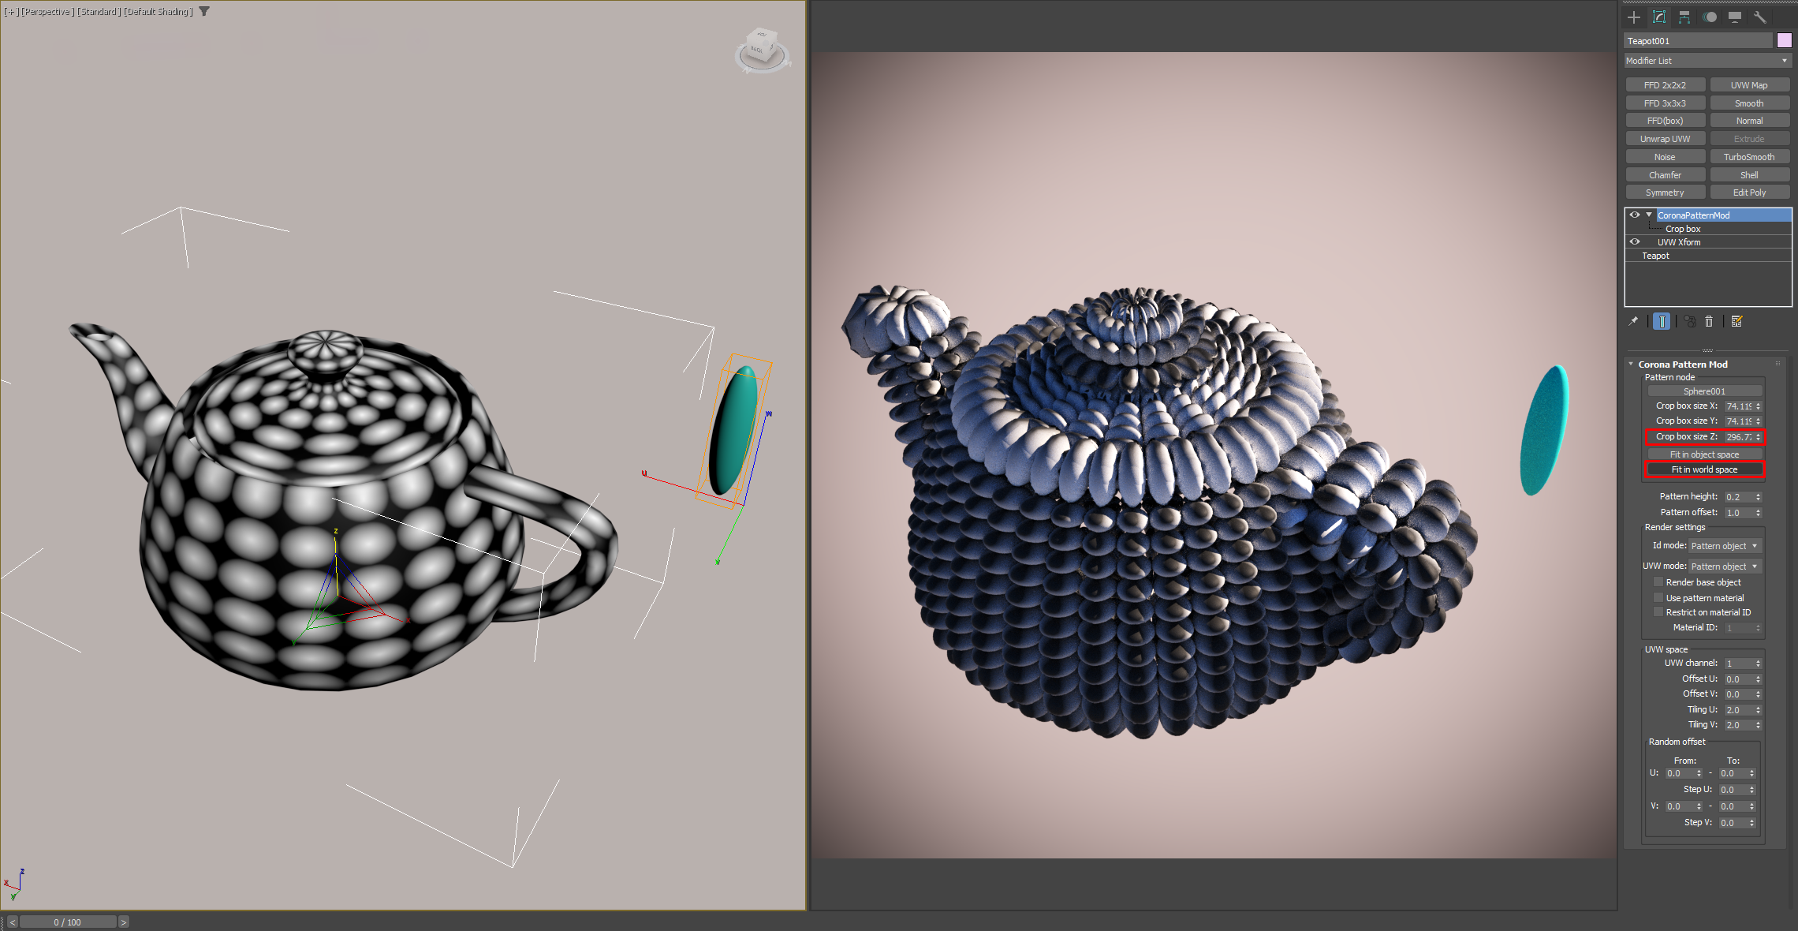Switch to the Hierarchy panel icon

[1684, 17]
